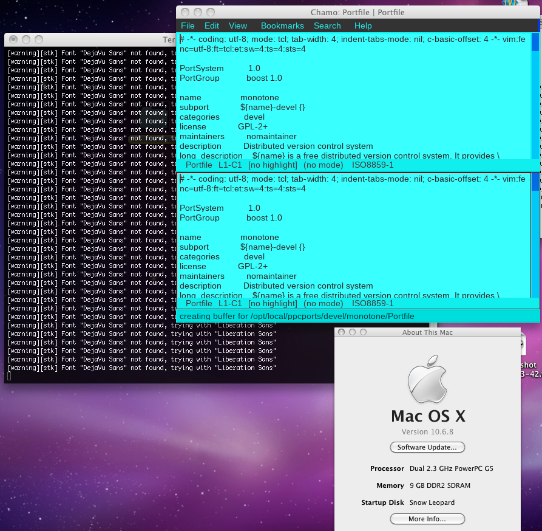Click '9 GB DDR2 SDRAM' memory value
The height and width of the screenshot is (531, 542).
[x=440, y=485]
